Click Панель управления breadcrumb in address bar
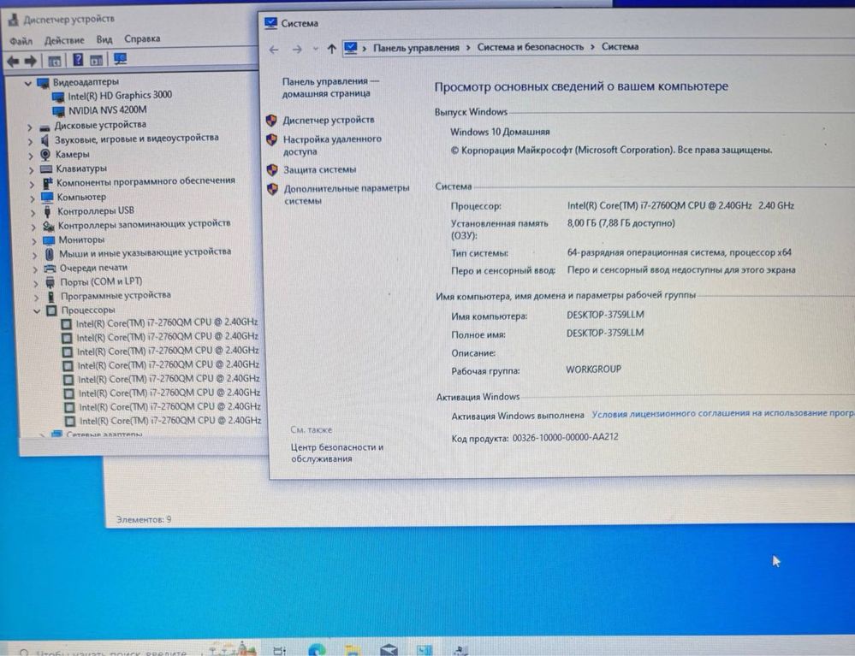The image size is (855, 656). tap(416, 48)
